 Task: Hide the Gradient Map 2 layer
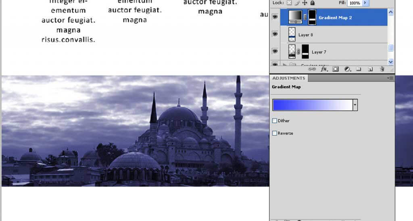275,17
